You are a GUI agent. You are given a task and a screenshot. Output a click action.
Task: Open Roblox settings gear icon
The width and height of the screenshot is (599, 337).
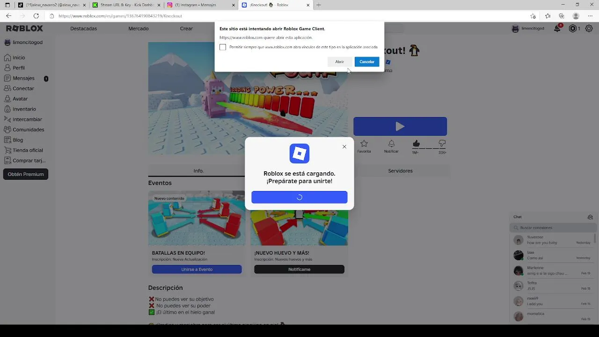[589, 29]
